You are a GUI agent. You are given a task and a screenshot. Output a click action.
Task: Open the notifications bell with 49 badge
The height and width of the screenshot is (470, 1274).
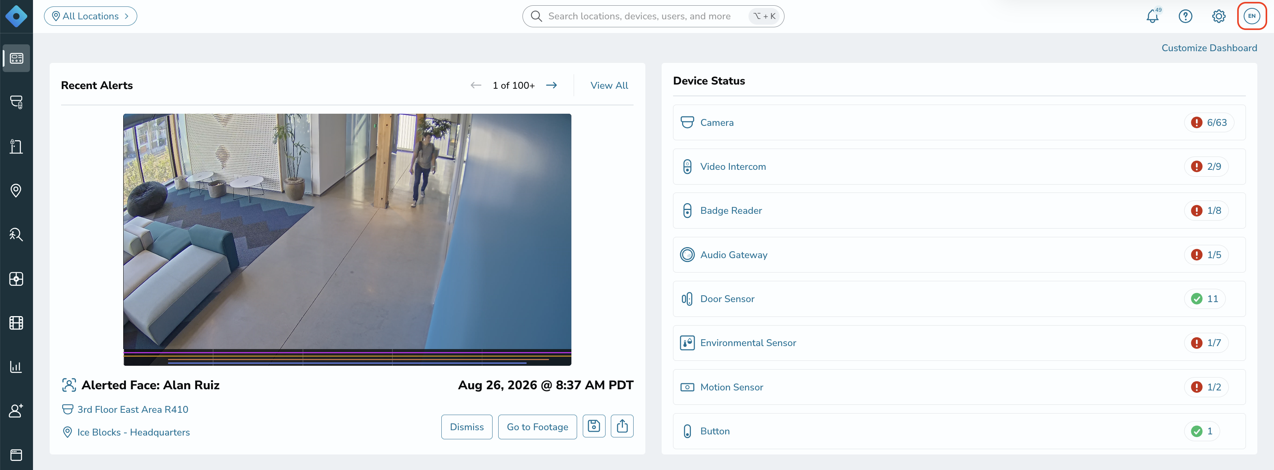pos(1153,16)
